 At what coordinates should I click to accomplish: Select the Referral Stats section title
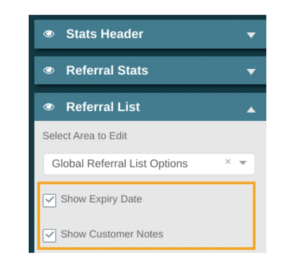pyautogui.click(x=107, y=70)
